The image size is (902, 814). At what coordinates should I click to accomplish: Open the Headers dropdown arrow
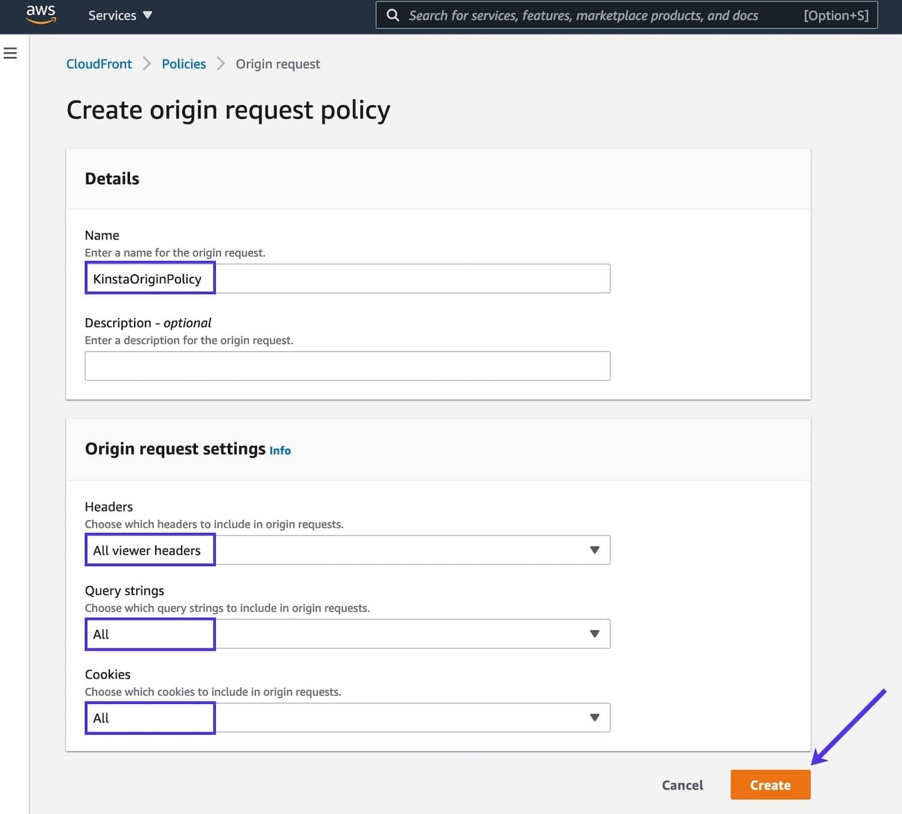594,549
